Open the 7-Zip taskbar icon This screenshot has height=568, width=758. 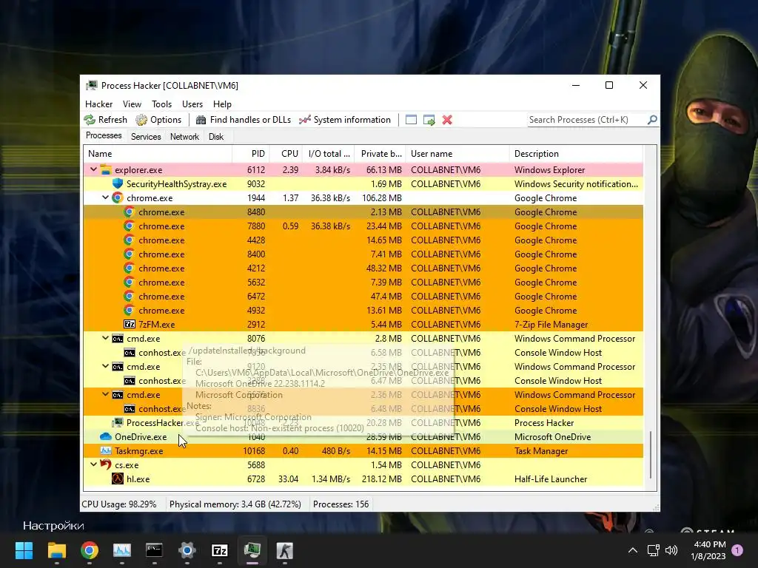click(219, 550)
